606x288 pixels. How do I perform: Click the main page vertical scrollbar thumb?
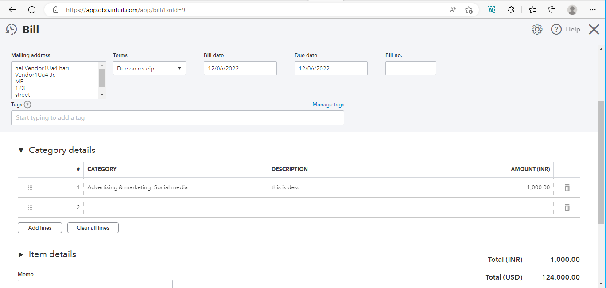coord(601,162)
